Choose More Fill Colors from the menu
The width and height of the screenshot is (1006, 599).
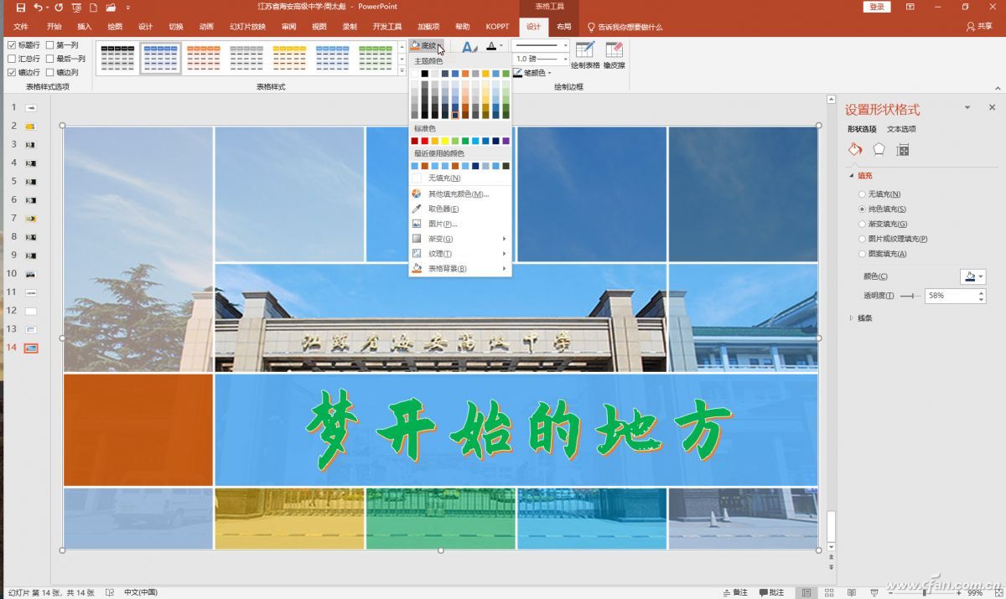pyautogui.click(x=459, y=194)
